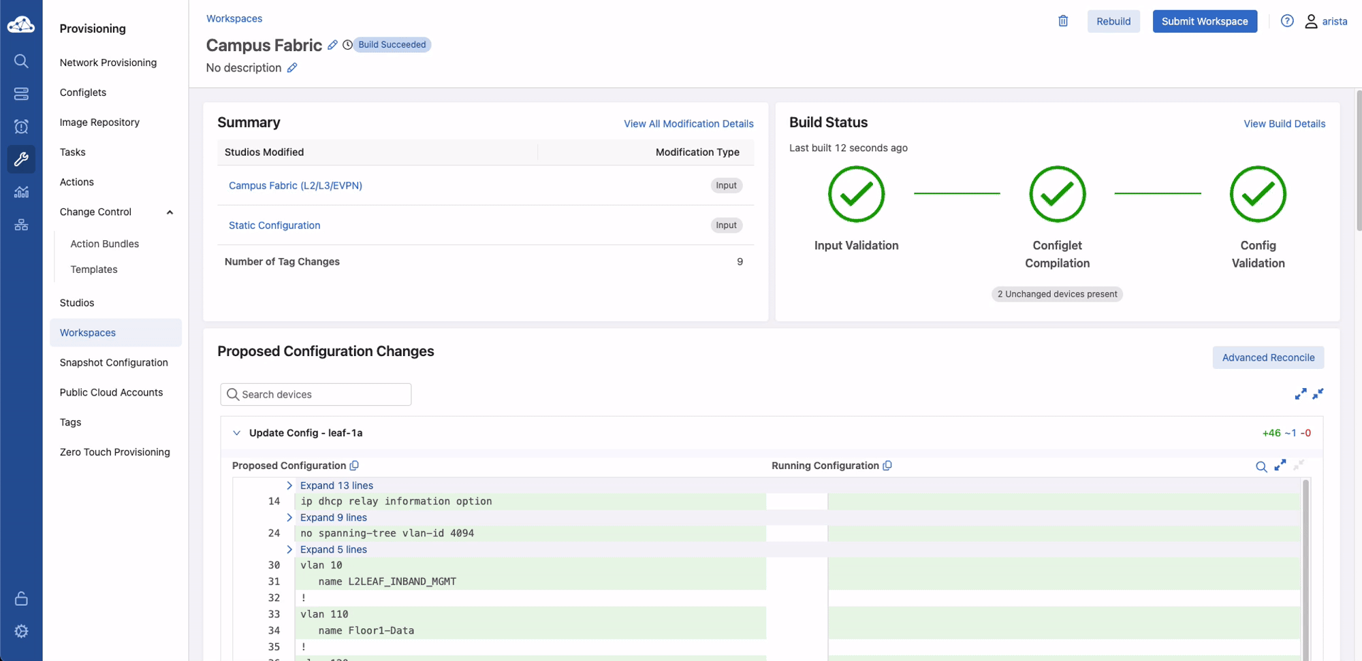Screen dimensions: 1362x661
Task: Click the pencil icon beside Campus Fabric title
Action: pos(332,45)
